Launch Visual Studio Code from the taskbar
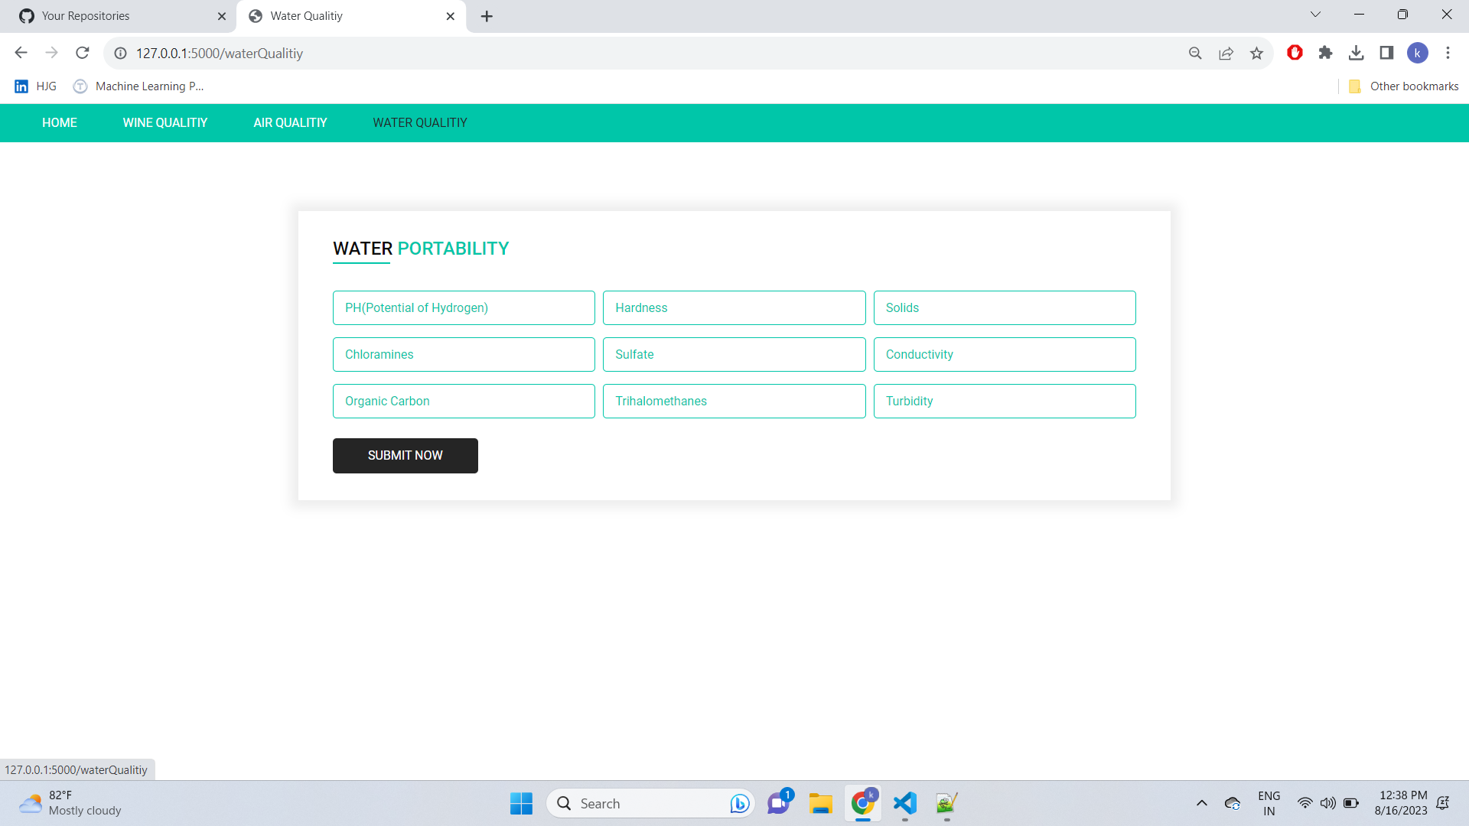The height and width of the screenshot is (826, 1469). pyautogui.click(x=905, y=804)
